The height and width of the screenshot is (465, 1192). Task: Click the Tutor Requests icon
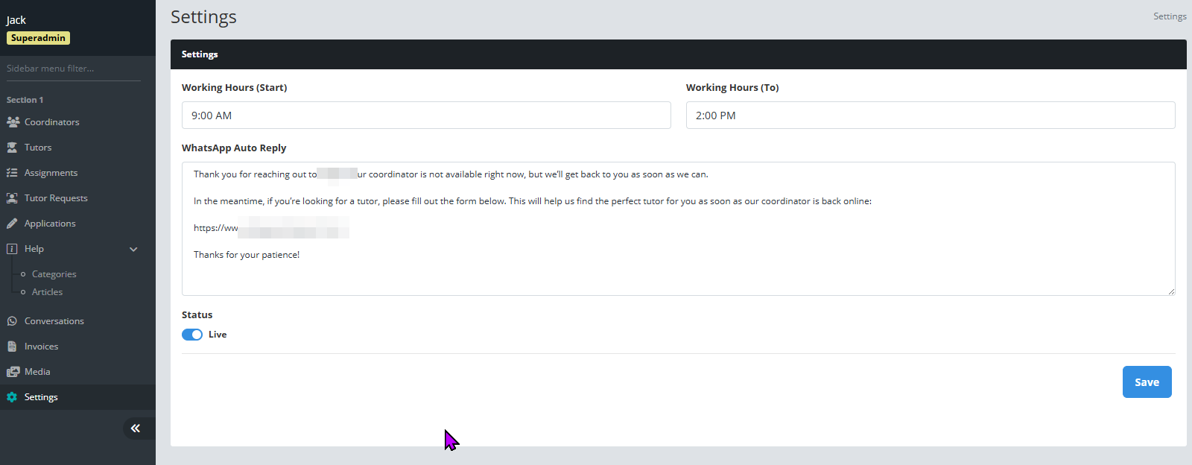point(12,198)
